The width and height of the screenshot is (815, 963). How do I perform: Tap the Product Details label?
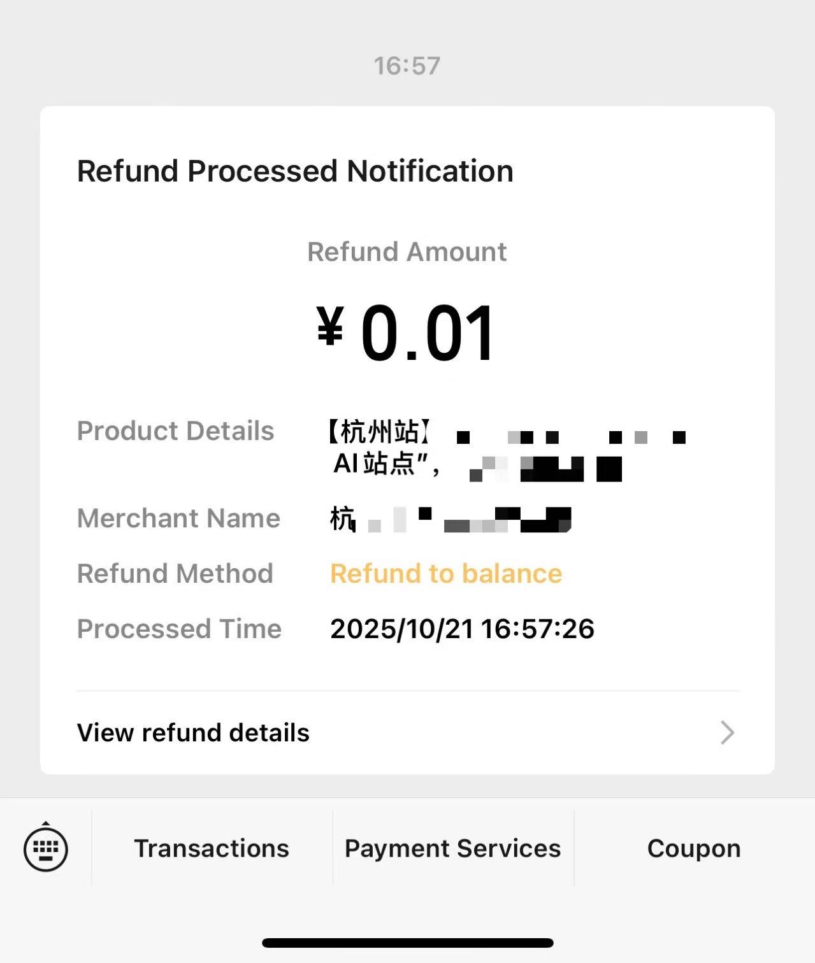pos(175,431)
